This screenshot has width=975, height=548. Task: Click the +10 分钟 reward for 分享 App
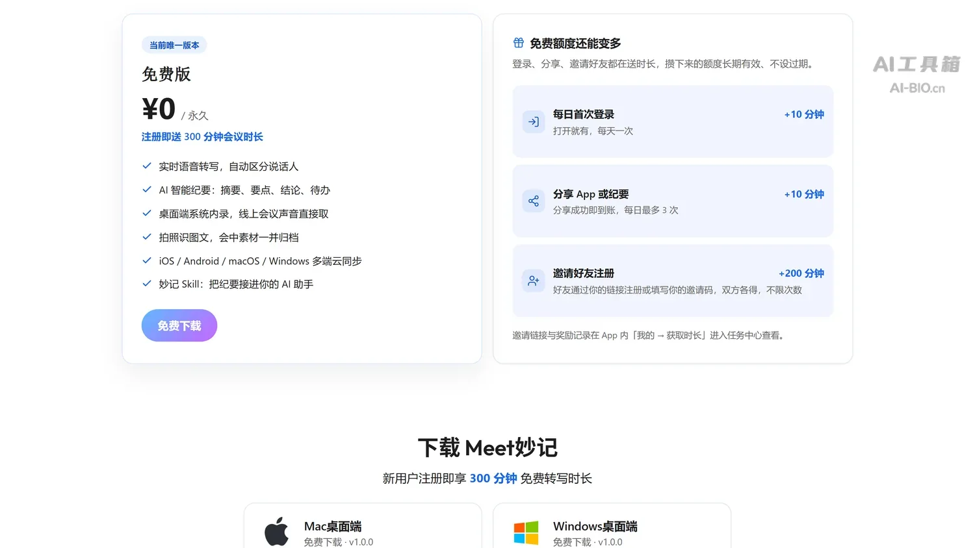click(x=804, y=194)
